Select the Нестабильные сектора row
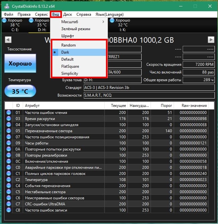 tap(107, 192)
